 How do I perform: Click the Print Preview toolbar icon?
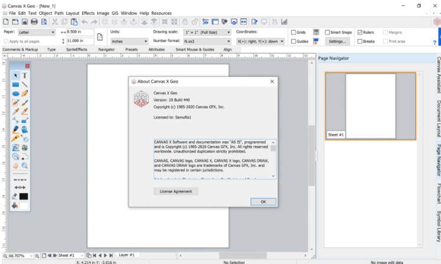coord(44,22)
